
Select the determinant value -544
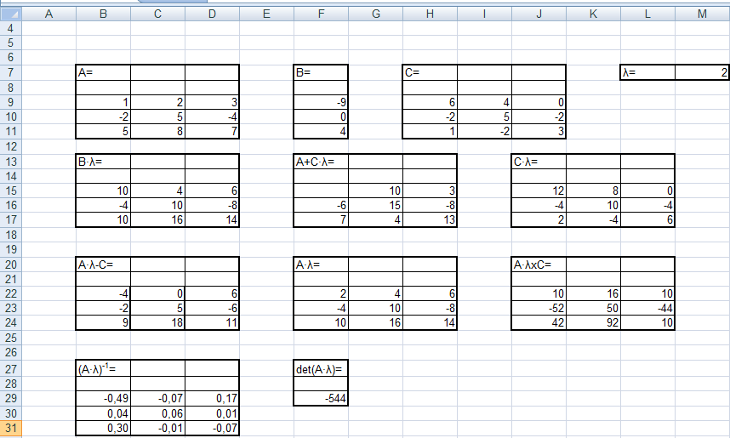[322, 398]
